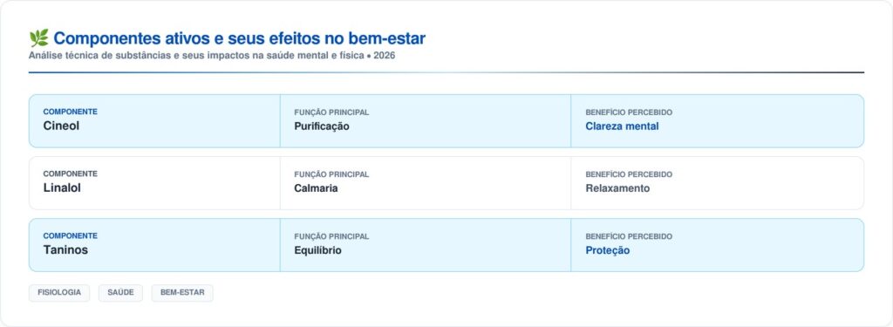Viewport: 893px width, 327px height.
Task: Click BENEFÍCIO PERCEBIDO label in Cineol row
Action: click(x=629, y=112)
